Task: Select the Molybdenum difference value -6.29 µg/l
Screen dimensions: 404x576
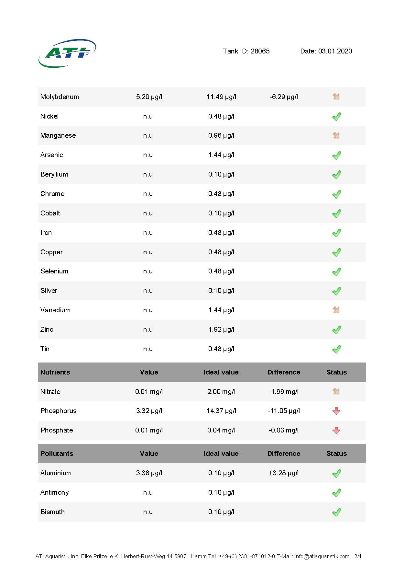Action: [x=284, y=97]
